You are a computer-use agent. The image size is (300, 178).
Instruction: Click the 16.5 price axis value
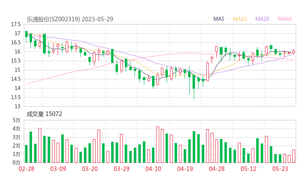[16, 42]
